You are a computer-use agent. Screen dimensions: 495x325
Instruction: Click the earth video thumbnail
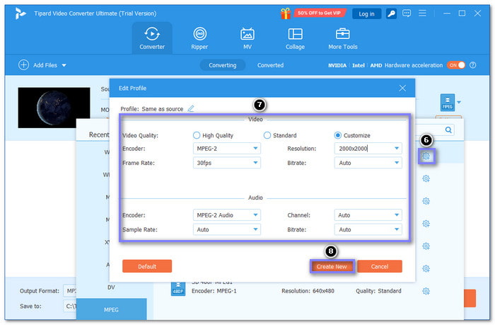(54, 108)
